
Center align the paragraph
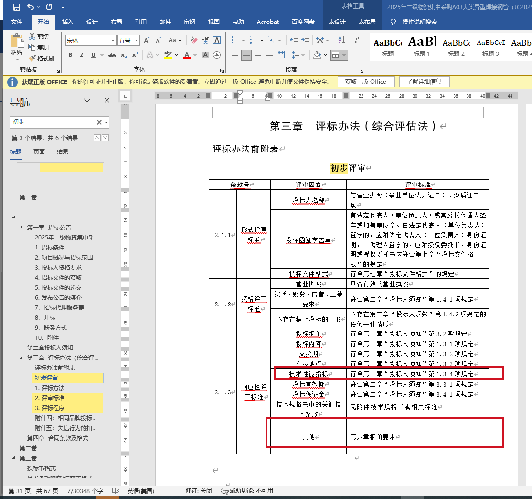246,55
